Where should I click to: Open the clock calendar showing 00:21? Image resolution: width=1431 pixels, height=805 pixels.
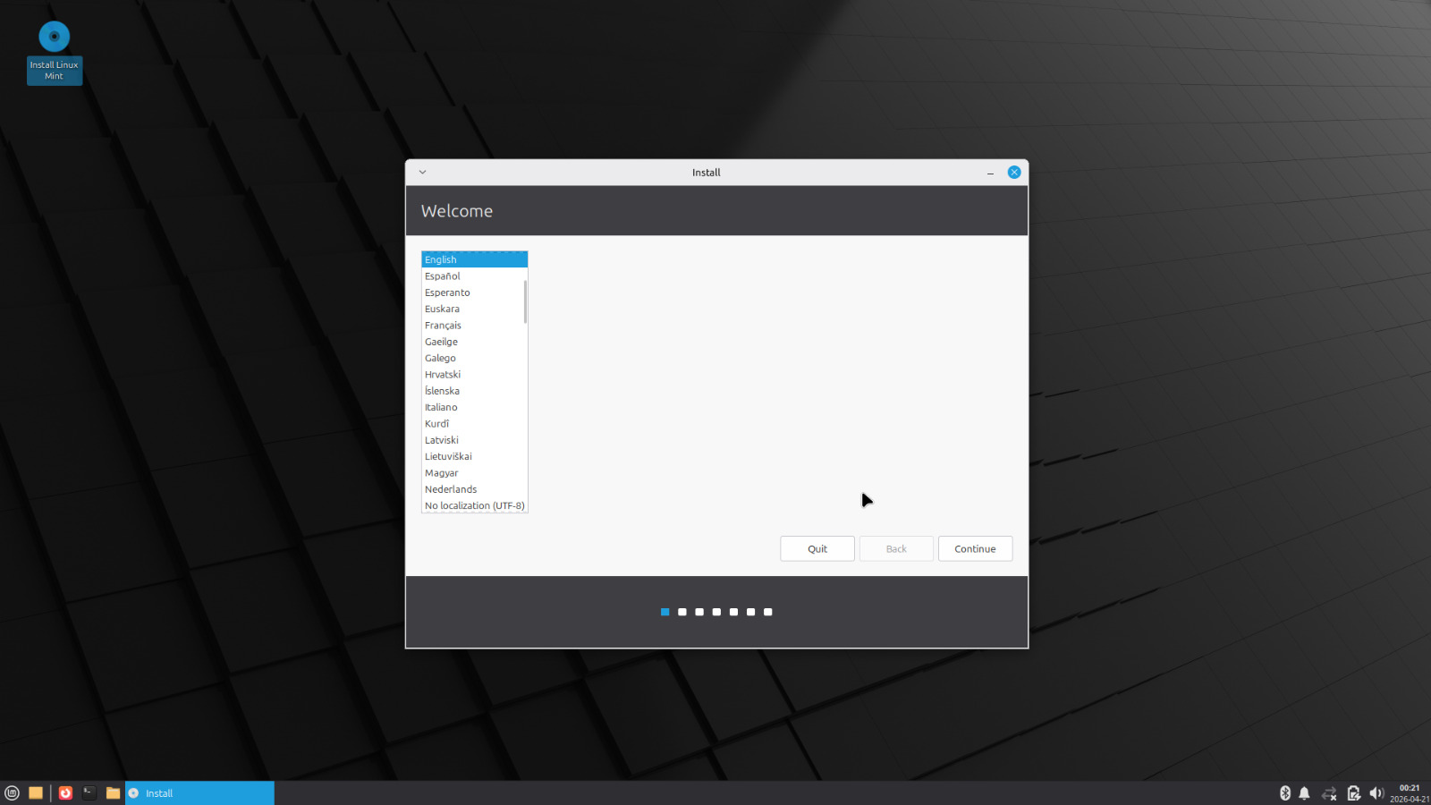click(1409, 792)
